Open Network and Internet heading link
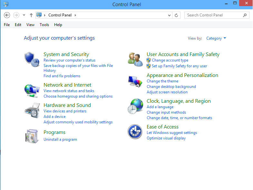 coord(67,85)
